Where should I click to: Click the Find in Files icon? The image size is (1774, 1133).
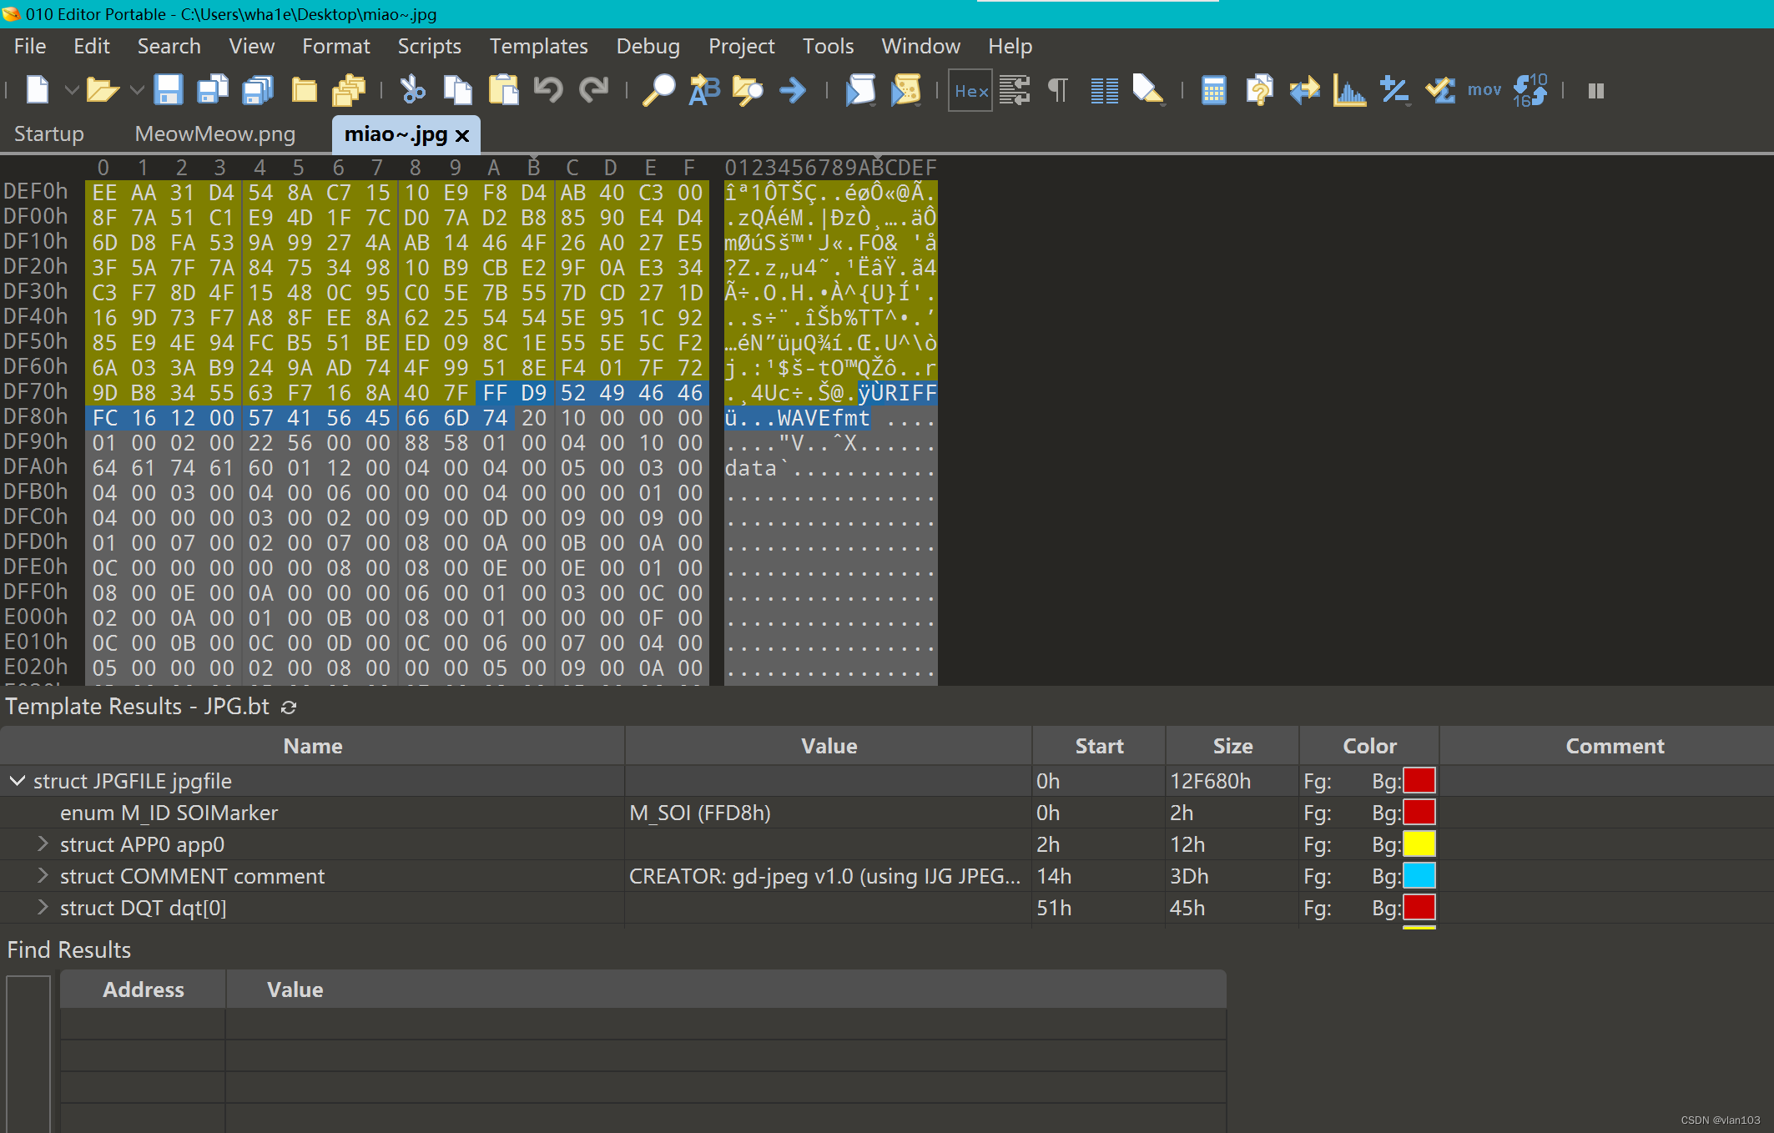pyautogui.click(x=748, y=90)
